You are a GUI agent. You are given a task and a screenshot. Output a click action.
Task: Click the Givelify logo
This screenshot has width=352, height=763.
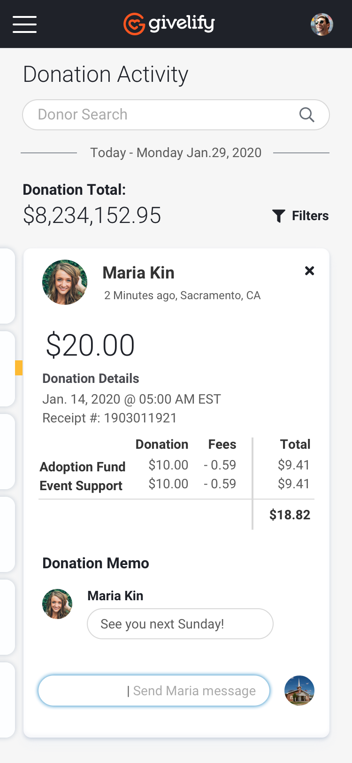(169, 24)
